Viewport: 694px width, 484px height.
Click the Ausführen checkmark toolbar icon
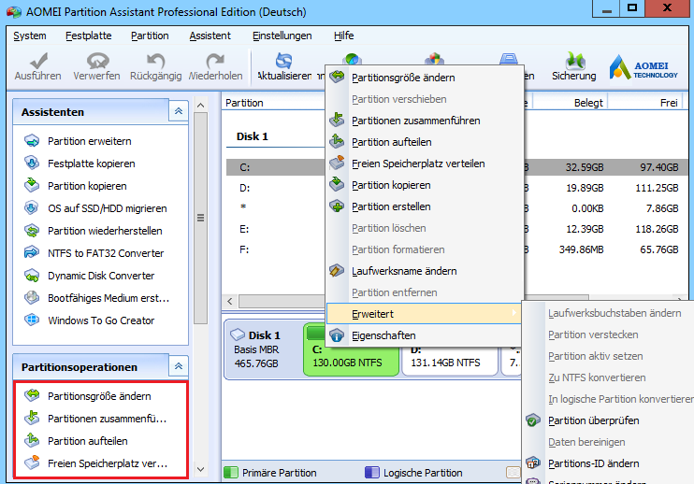pyautogui.click(x=37, y=61)
